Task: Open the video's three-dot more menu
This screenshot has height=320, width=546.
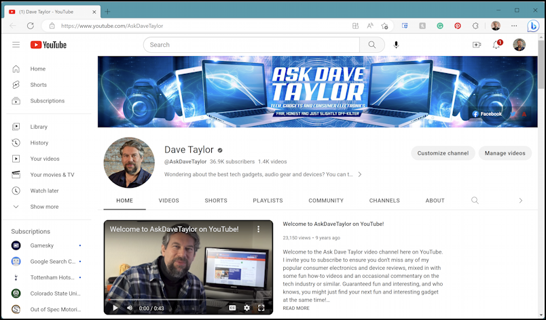Action: 258,229
